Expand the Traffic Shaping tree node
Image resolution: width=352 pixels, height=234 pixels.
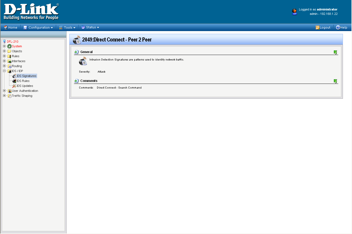coord(4,96)
